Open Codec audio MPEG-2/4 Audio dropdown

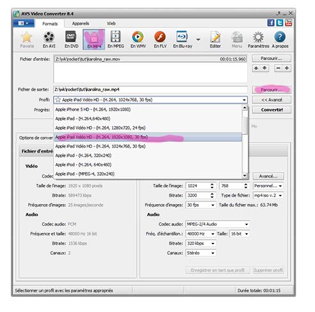point(217,224)
